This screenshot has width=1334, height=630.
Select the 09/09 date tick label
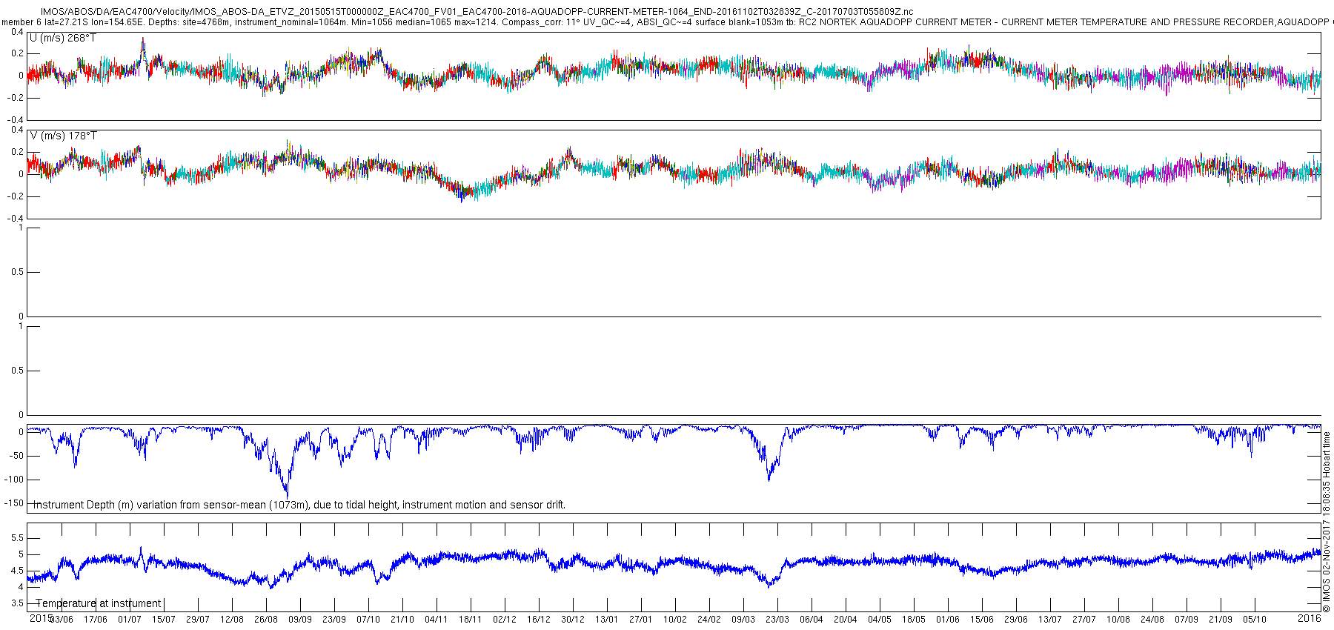pyautogui.click(x=300, y=620)
